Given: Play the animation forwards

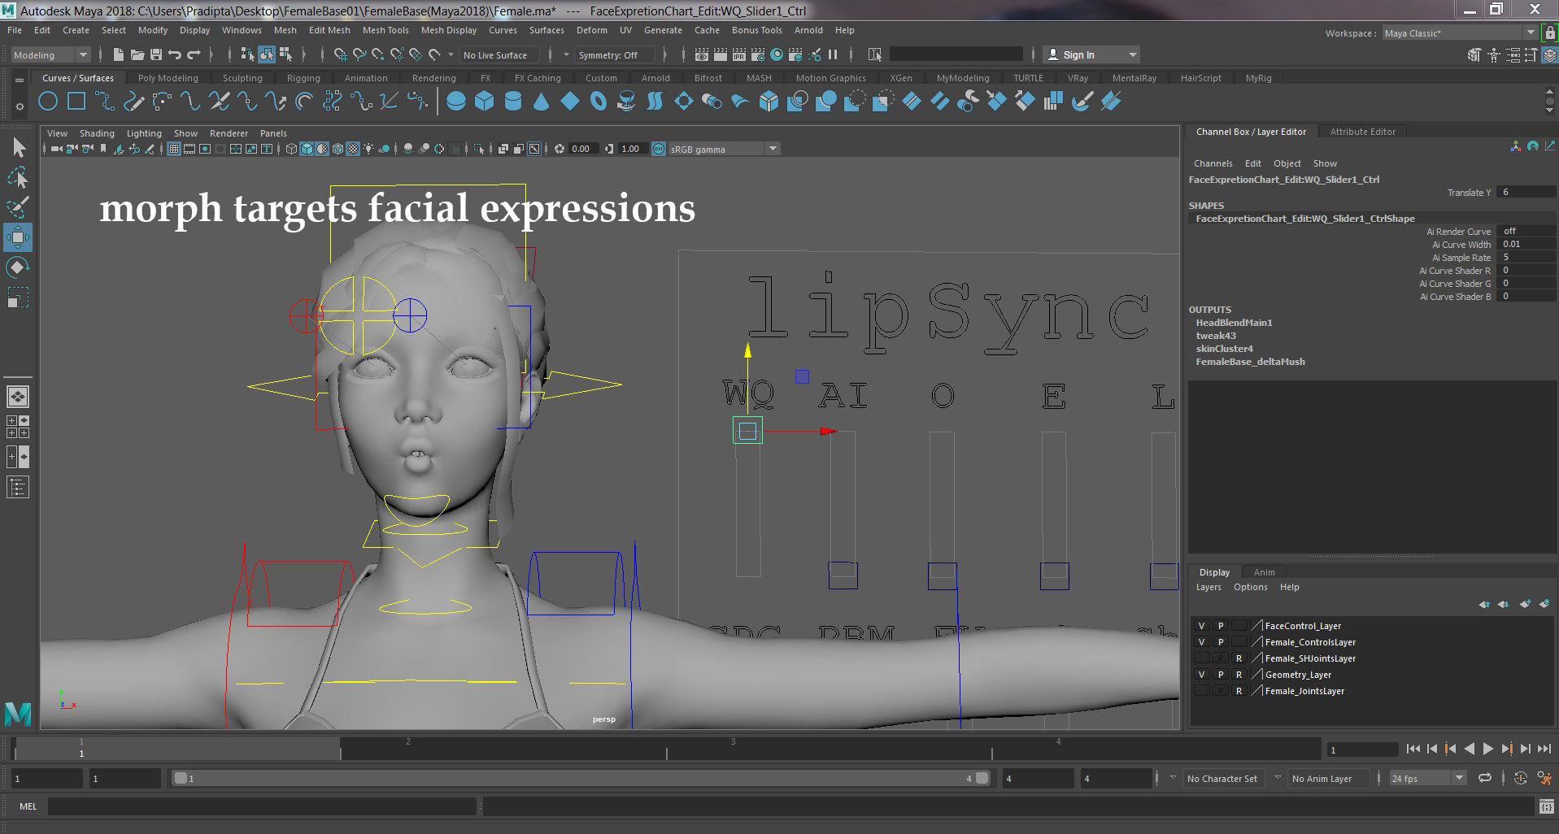Looking at the screenshot, I should pyautogui.click(x=1488, y=749).
